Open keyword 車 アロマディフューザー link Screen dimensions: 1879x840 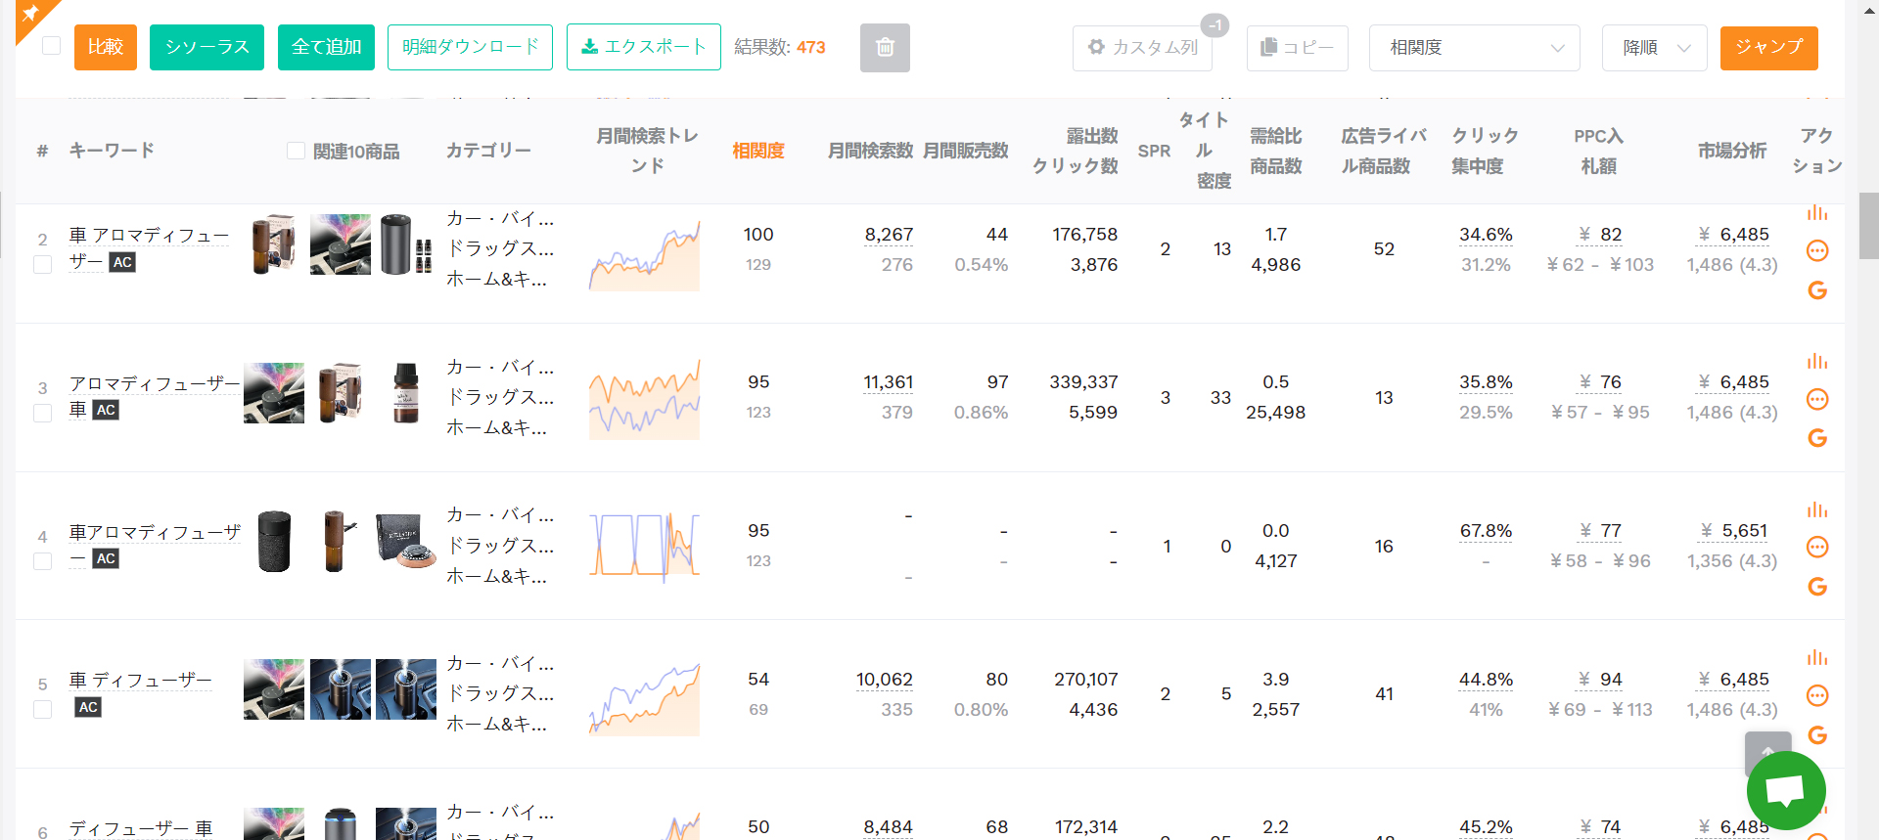coord(149,248)
